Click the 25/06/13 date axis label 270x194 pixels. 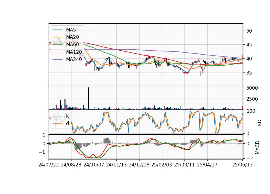(x=242, y=165)
